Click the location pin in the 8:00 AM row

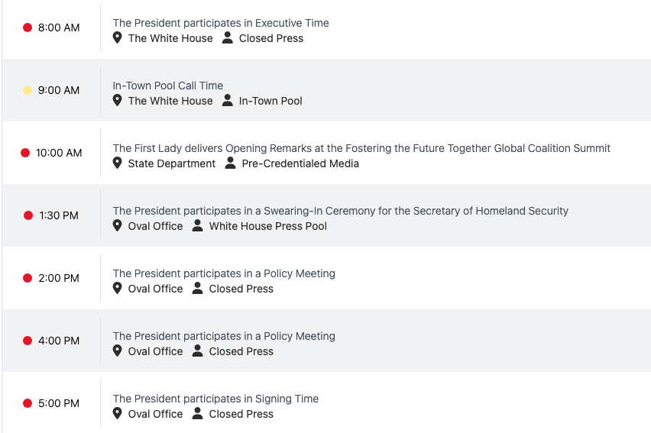click(117, 37)
